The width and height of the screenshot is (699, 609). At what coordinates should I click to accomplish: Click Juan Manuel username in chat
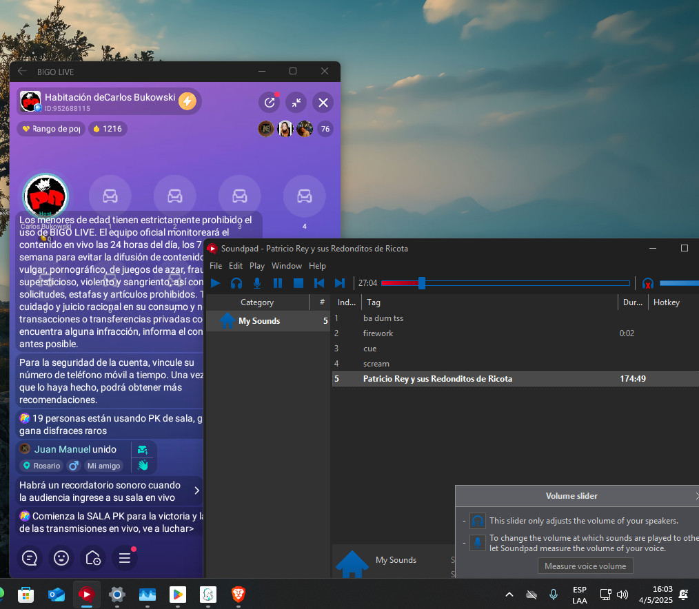pos(63,449)
